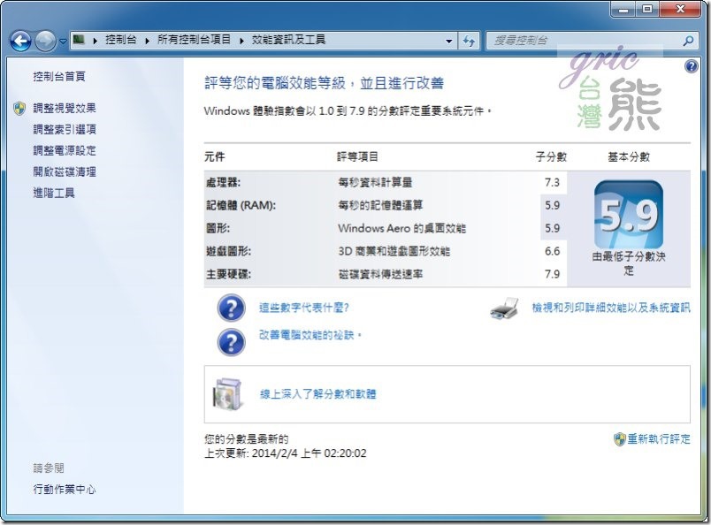This screenshot has height=525, width=711.
Task: Open 開啟磁碟清理 sidebar link
Action: (x=65, y=171)
